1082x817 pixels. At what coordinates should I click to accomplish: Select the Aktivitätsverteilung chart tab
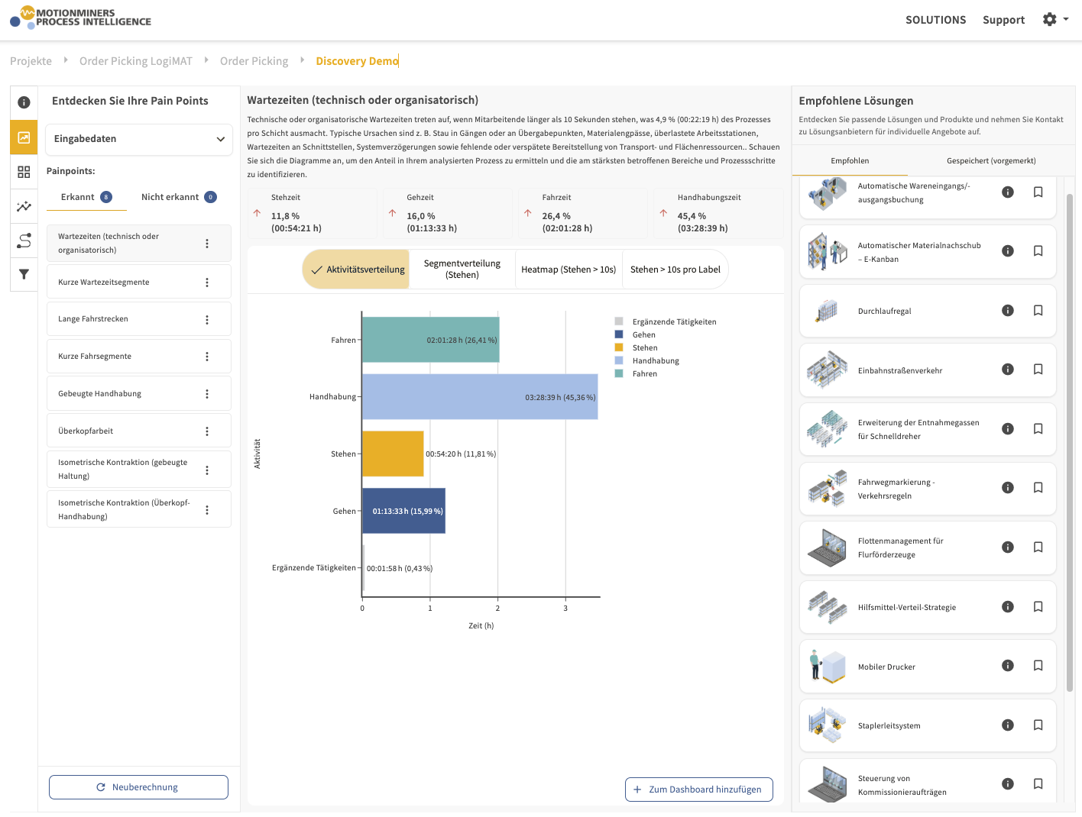[356, 270]
